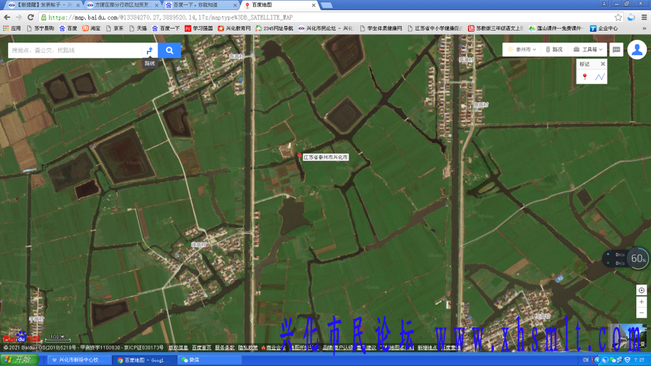Switch to the 方便在部分行政区划变更 tab
This screenshot has width=651, height=366.
click(x=123, y=5)
